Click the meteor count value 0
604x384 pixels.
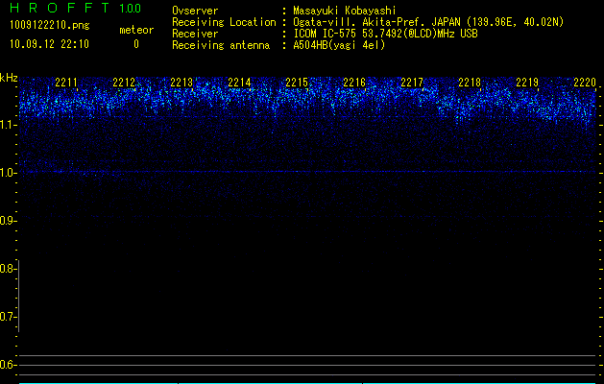pos(136,44)
